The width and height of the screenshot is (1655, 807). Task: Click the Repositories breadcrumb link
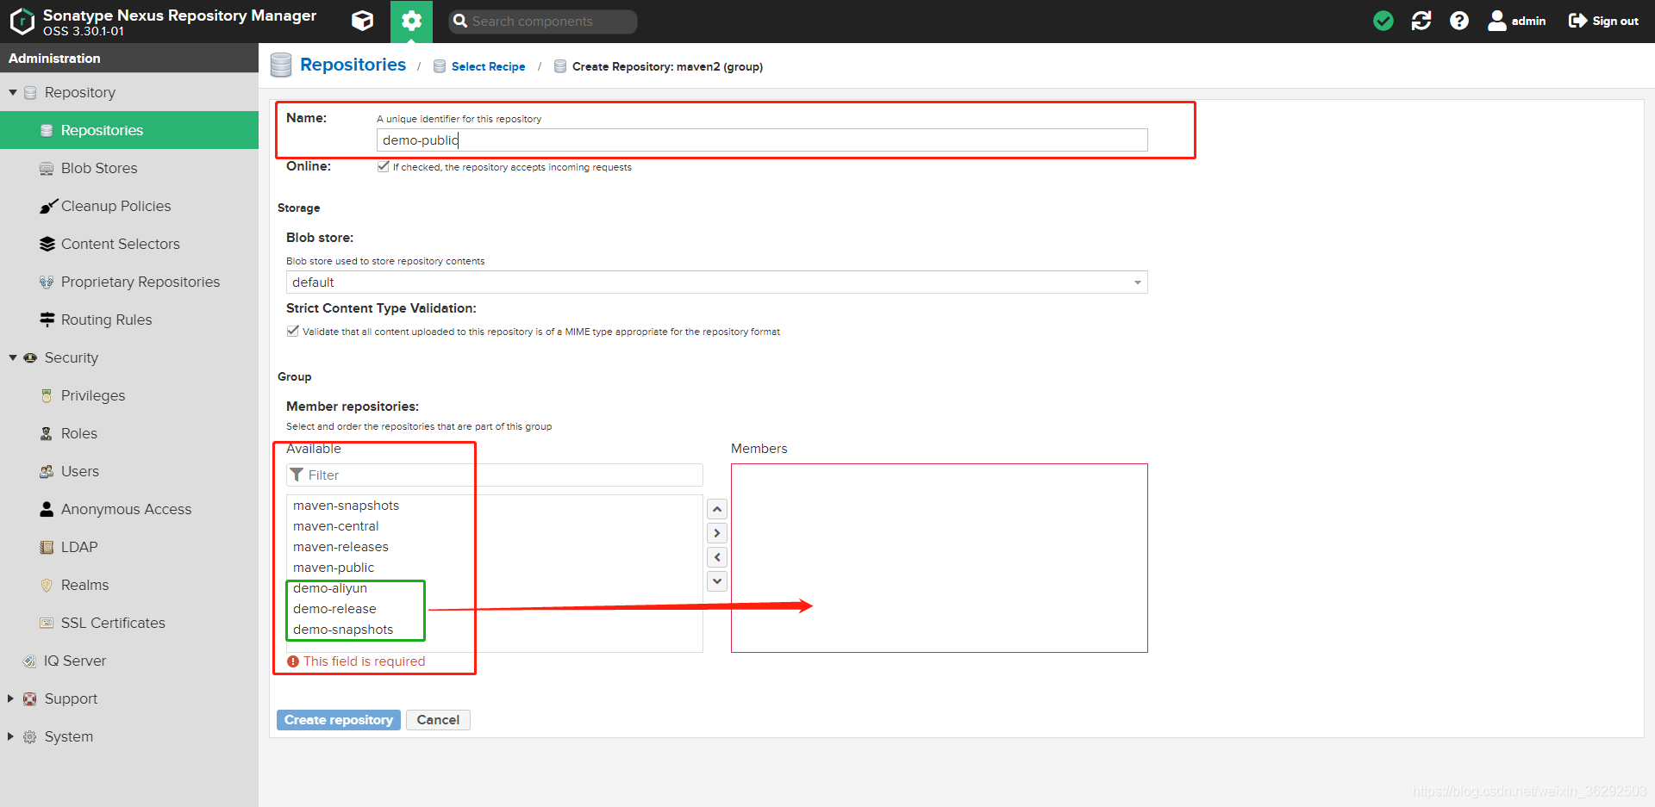coord(353,65)
